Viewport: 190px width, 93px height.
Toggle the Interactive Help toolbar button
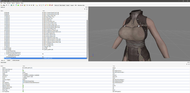[x=81, y=5]
